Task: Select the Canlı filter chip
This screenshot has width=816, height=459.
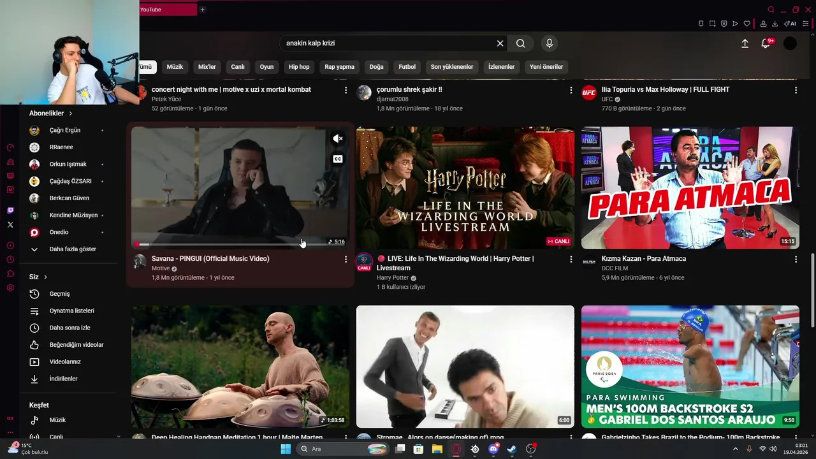Action: (238, 67)
